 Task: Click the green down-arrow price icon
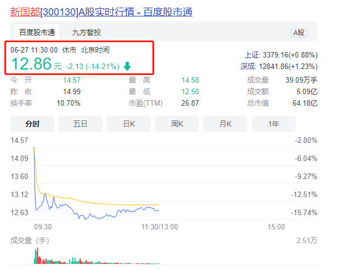[x=127, y=66]
